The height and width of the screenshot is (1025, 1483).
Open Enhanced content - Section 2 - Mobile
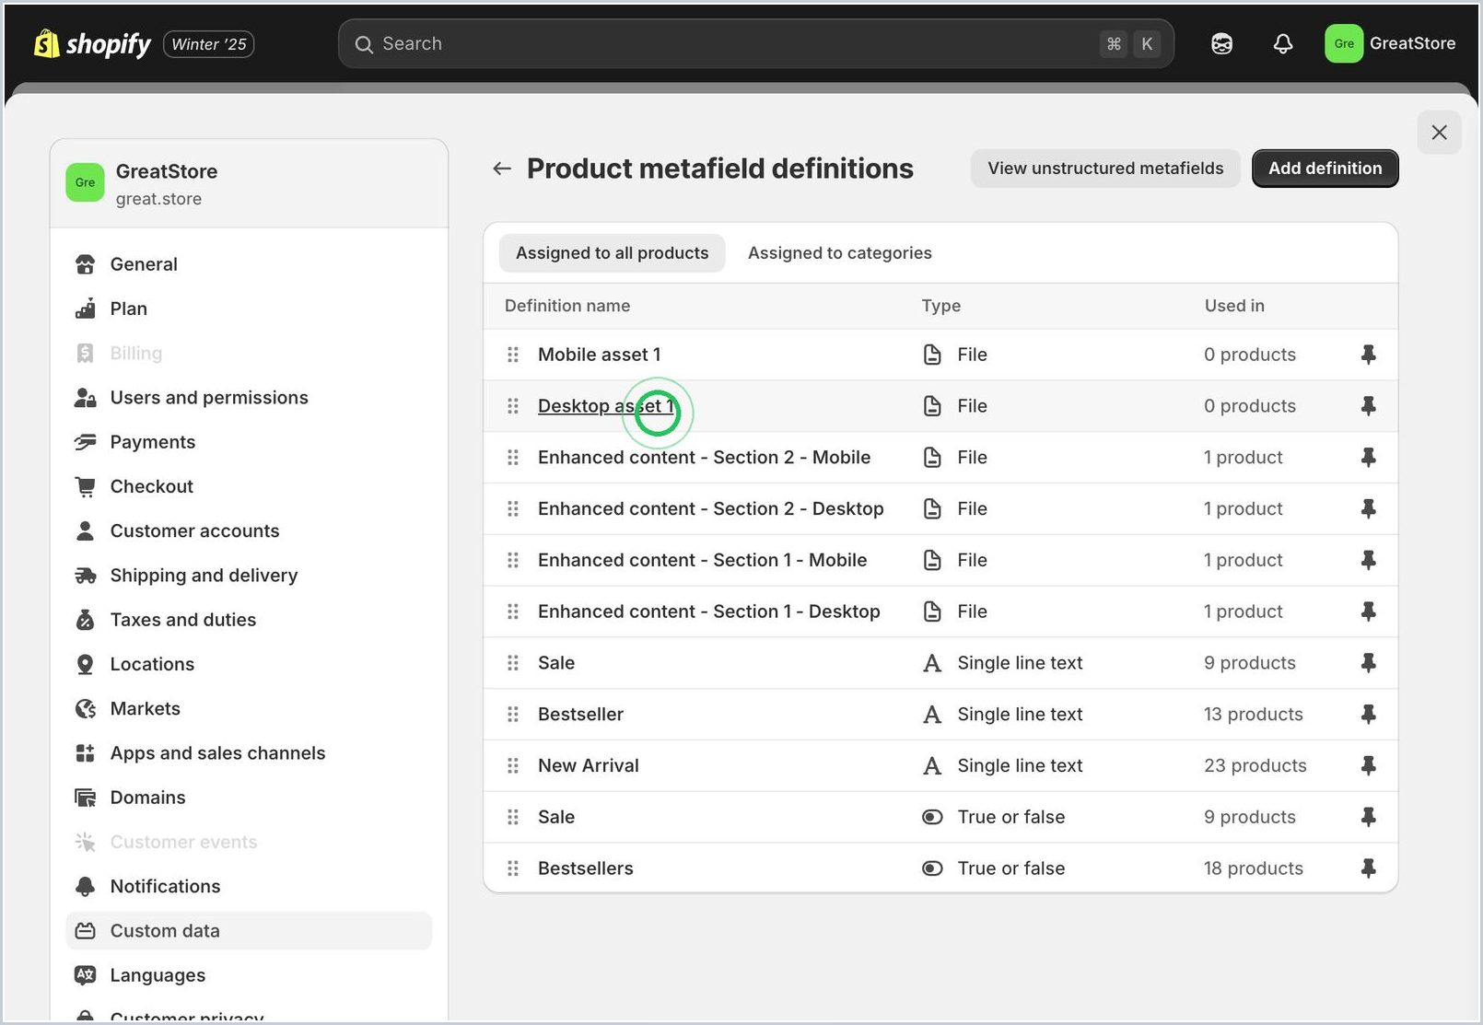[x=704, y=458]
